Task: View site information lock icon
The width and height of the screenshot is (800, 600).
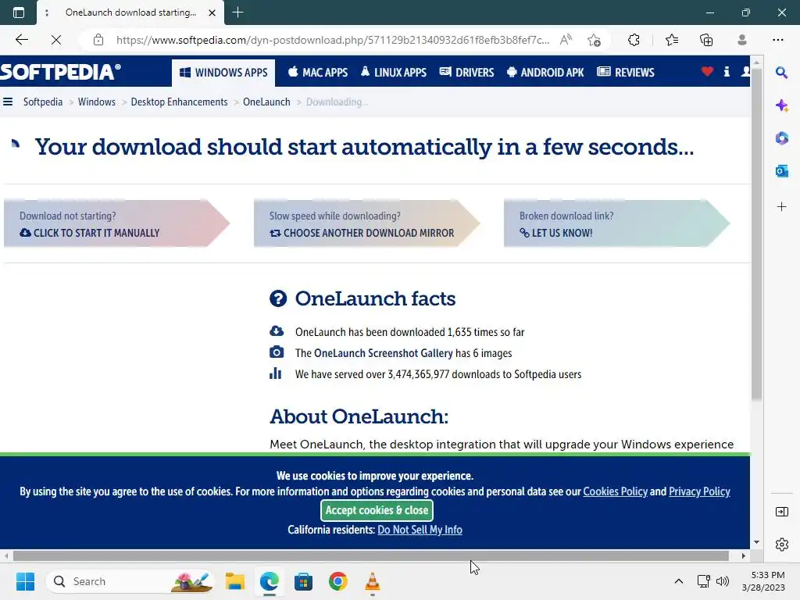Action: click(98, 40)
